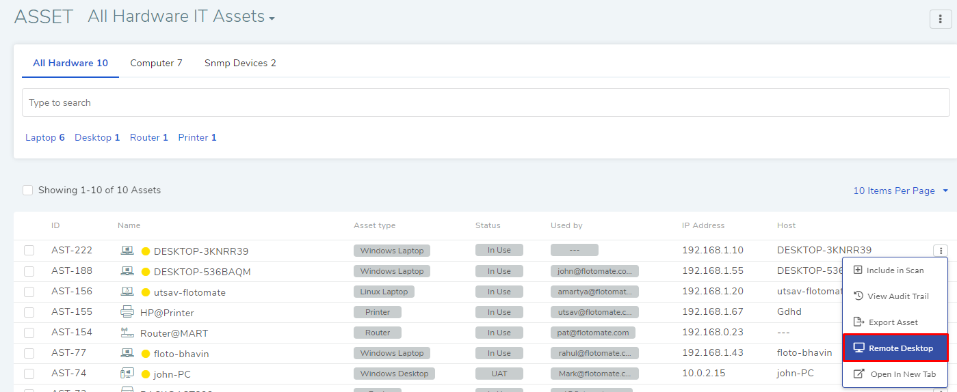The height and width of the screenshot is (392, 957).
Task: Click printer icon beside HP@Printer
Action: click(x=127, y=312)
